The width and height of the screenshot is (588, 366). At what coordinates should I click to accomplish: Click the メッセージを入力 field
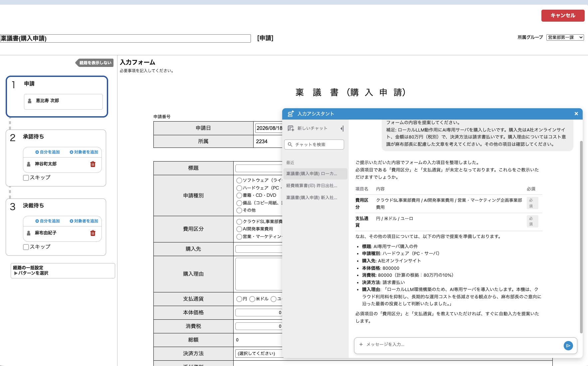[463, 344]
